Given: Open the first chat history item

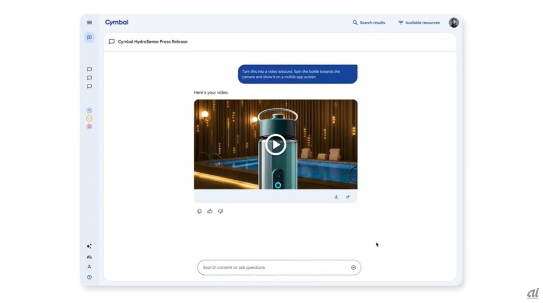Looking at the screenshot, I should pyautogui.click(x=90, y=70).
